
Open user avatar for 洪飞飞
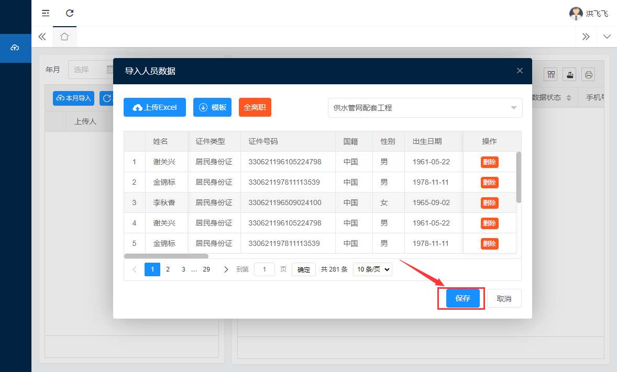[x=576, y=14]
